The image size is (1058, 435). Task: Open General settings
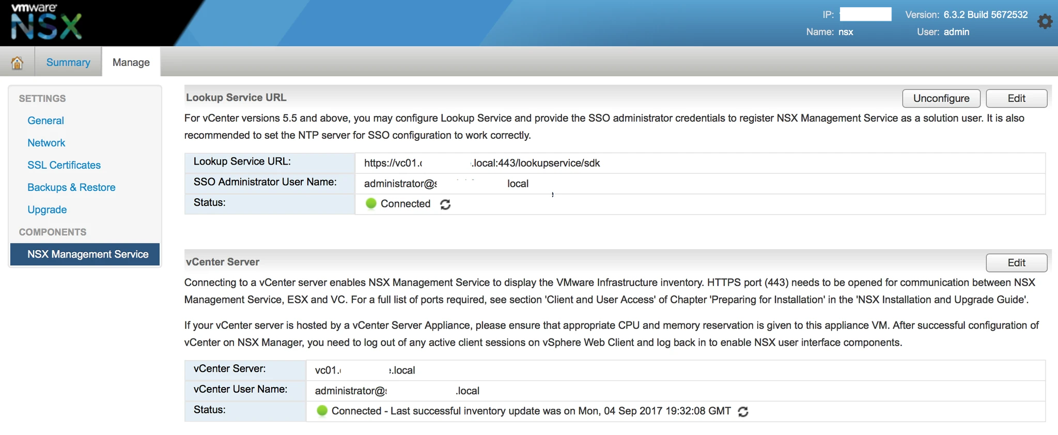pyautogui.click(x=45, y=121)
